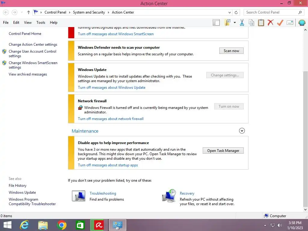Viewport: 308px width, 231px height.
Task: Open File History under See also
Action: 17,186
